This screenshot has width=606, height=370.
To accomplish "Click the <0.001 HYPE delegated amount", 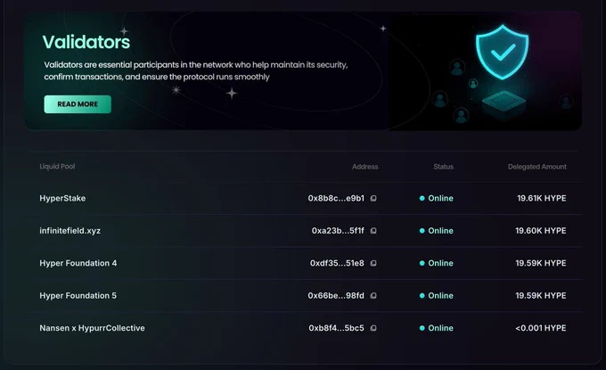I will [540, 328].
